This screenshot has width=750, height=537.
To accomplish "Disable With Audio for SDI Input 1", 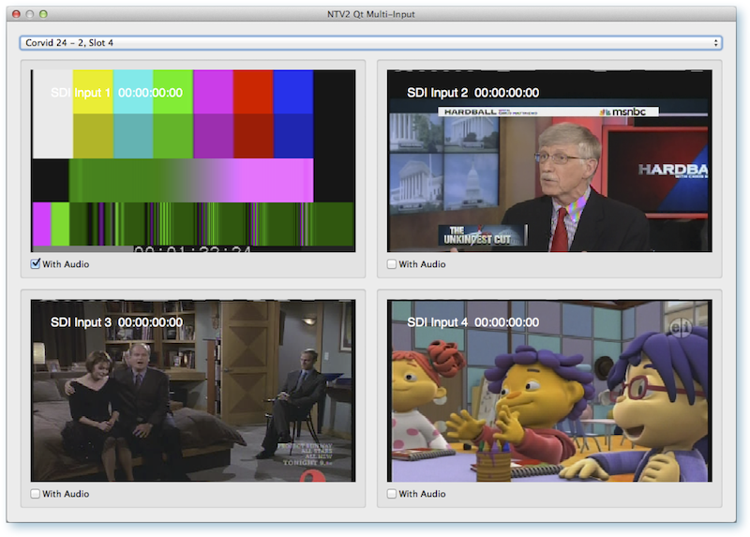I will 37,264.
